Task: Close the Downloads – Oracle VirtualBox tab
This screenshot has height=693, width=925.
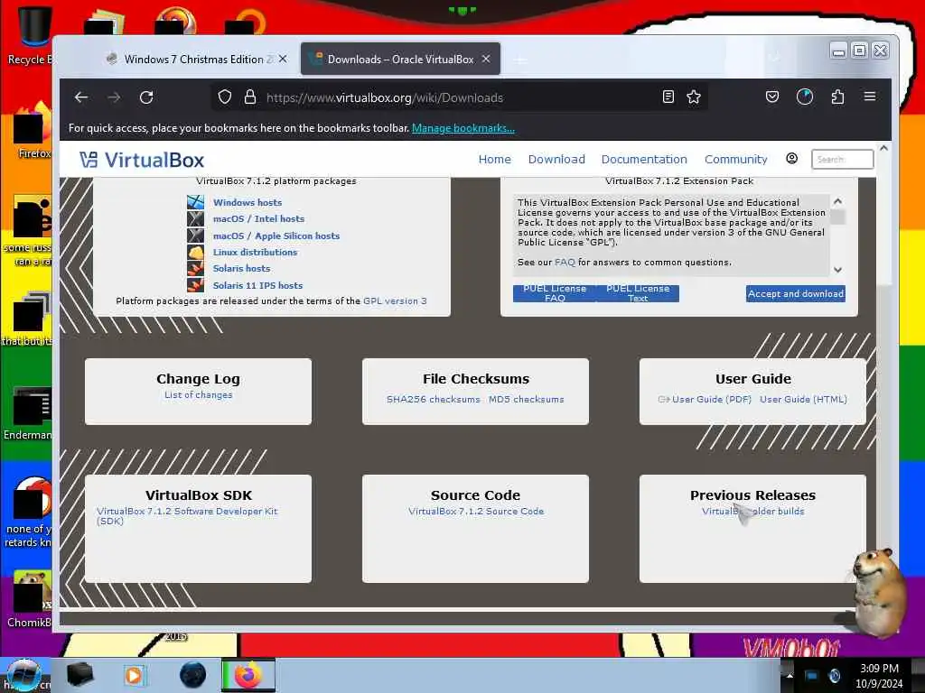Action: click(x=486, y=59)
